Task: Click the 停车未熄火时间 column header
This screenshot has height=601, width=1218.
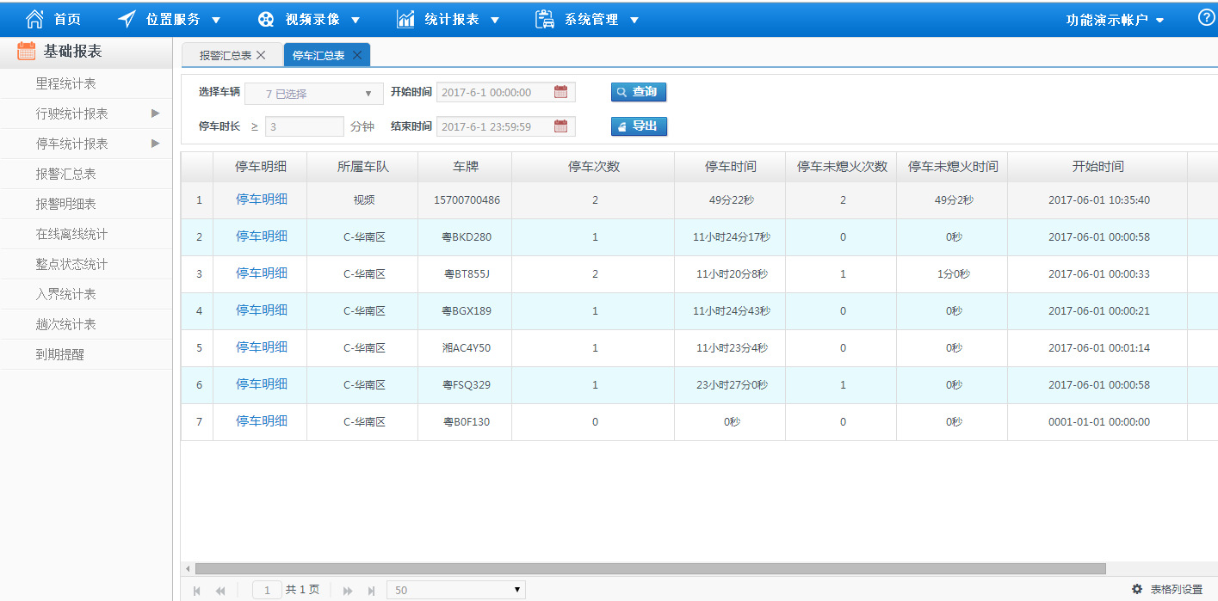Action: [x=952, y=167]
